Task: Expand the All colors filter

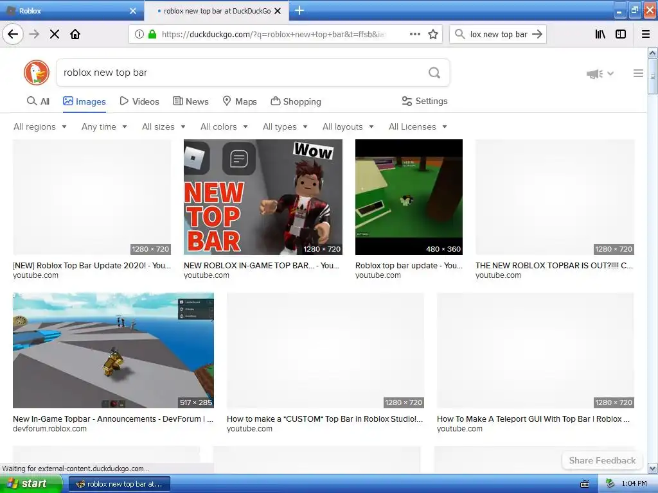Action: [x=224, y=126]
